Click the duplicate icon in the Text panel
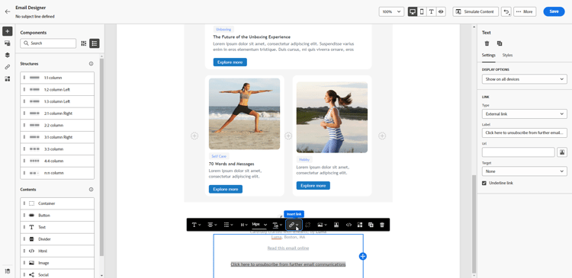572x278 pixels. pos(500,43)
